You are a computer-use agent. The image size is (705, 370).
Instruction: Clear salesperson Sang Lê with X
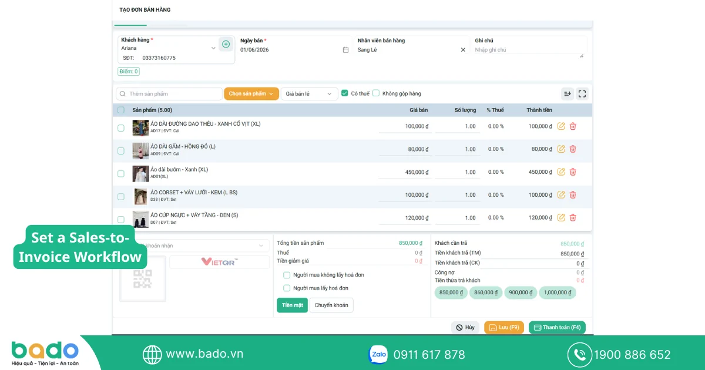pyautogui.click(x=463, y=50)
